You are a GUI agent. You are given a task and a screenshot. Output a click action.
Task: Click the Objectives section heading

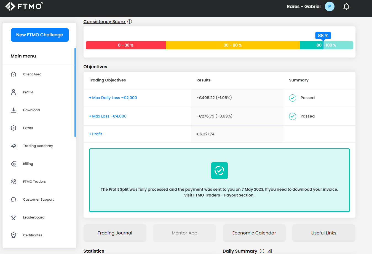[95, 67]
